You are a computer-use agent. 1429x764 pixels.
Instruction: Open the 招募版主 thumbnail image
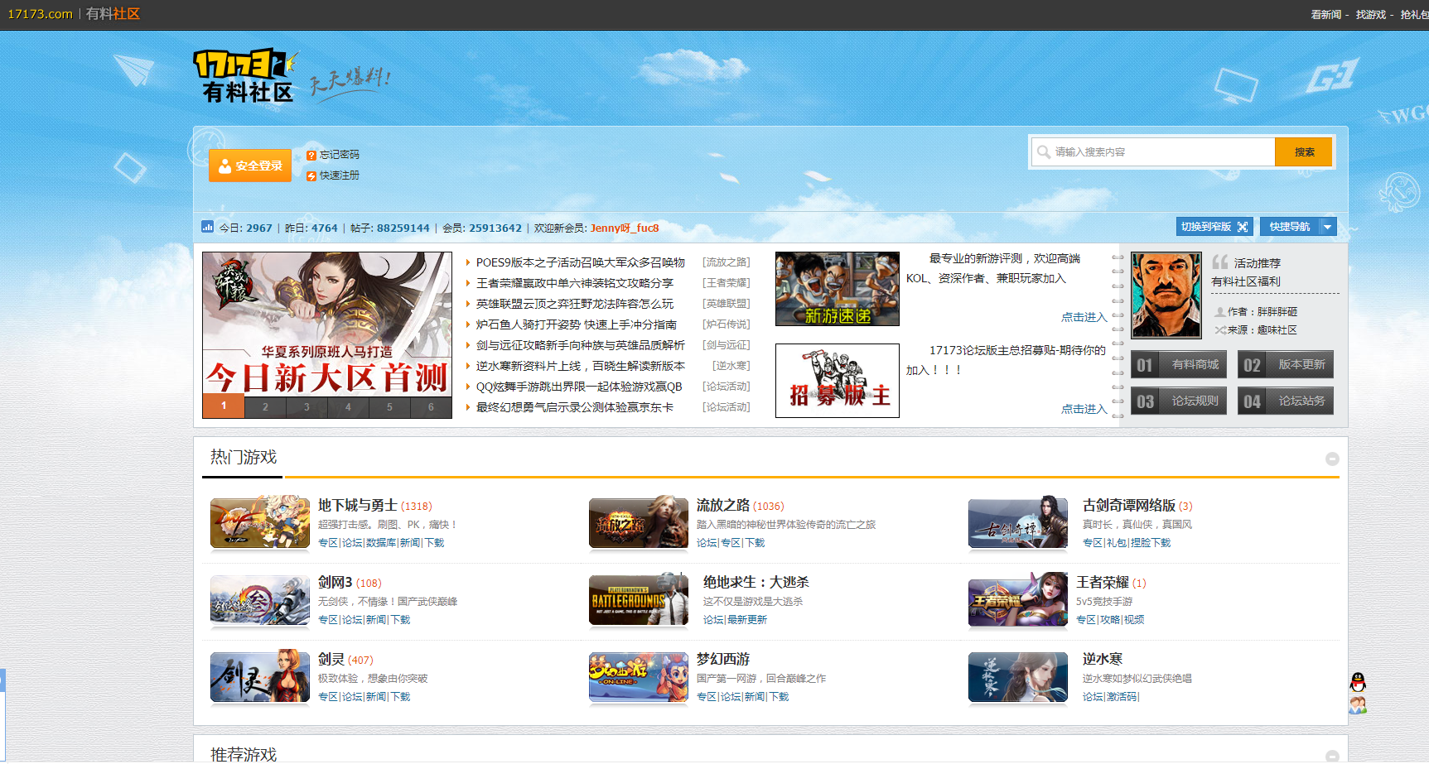(837, 381)
